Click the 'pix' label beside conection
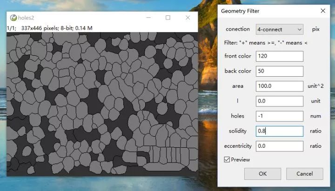The width and height of the screenshot is (335, 191). click(x=315, y=29)
